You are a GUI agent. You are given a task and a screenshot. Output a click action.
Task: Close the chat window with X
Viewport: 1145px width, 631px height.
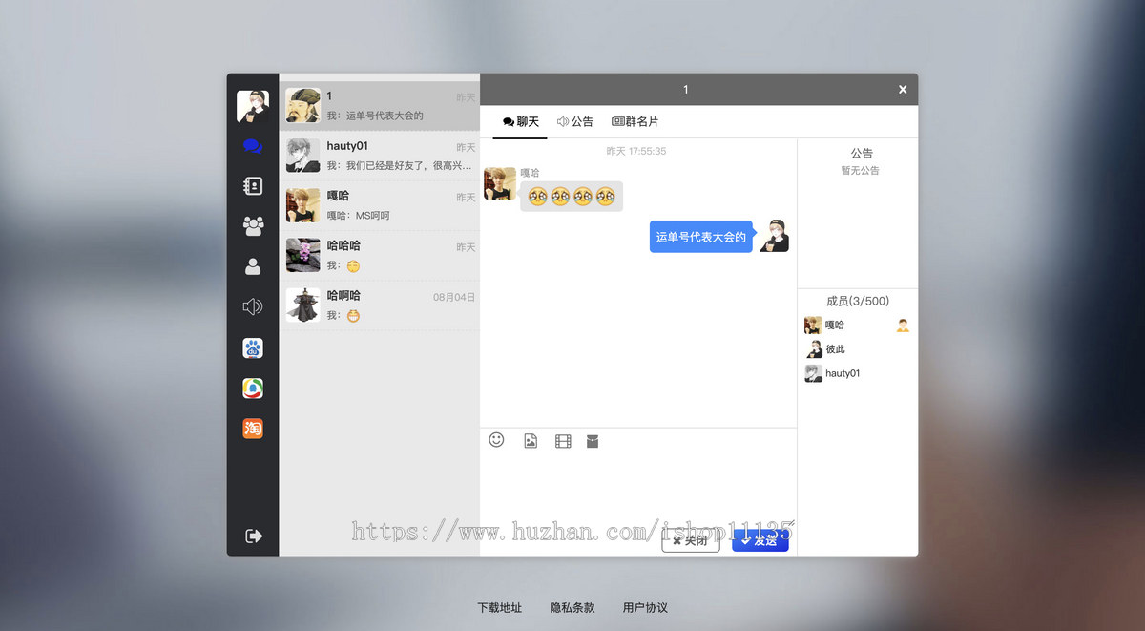tap(903, 90)
